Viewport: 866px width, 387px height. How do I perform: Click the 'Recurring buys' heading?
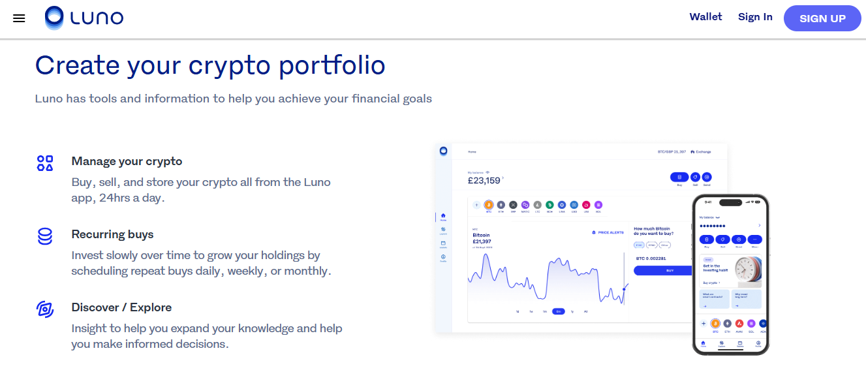click(x=112, y=234)
